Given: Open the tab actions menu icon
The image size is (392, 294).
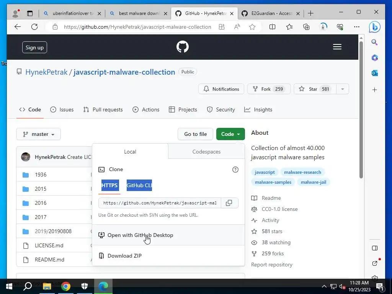Looking at the screenshot, I should tap(30, 13).
